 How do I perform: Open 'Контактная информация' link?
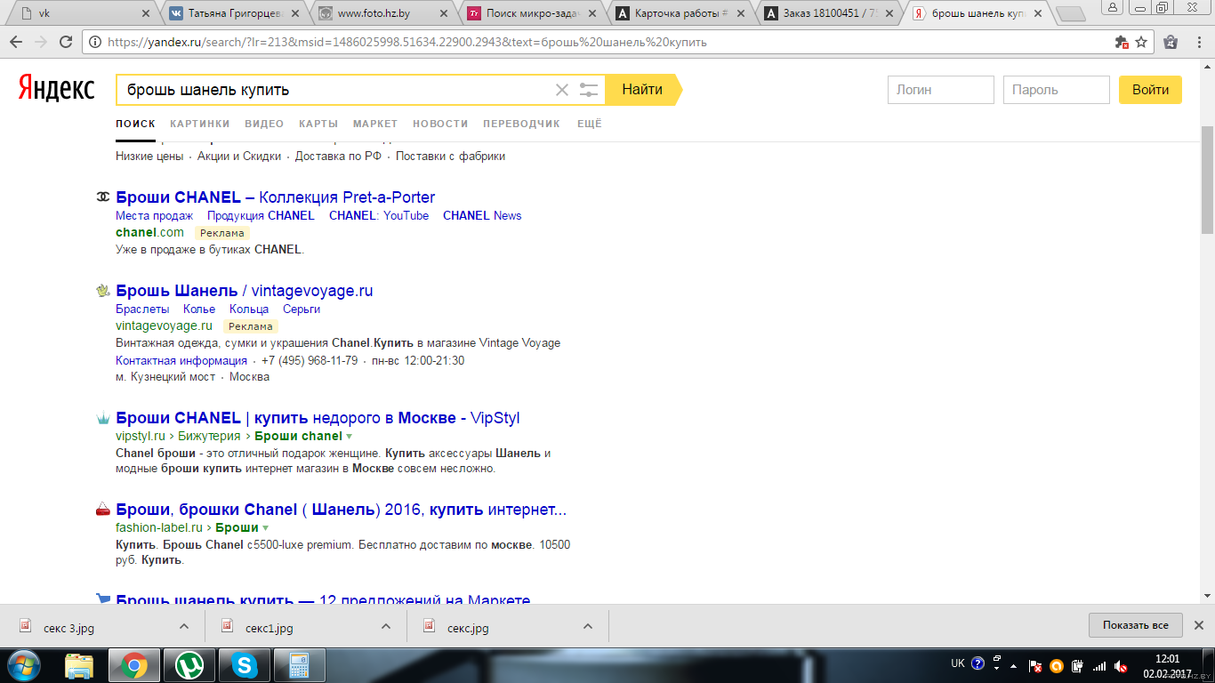pos(181,360)
